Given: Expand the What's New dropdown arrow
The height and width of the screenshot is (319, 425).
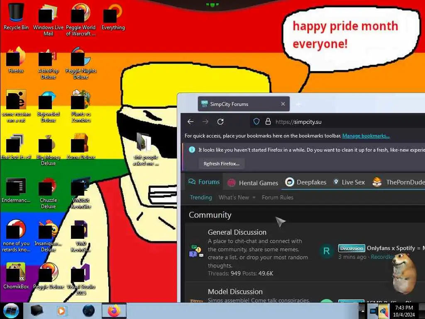Looking at the screenshot, I should [254, 198].
